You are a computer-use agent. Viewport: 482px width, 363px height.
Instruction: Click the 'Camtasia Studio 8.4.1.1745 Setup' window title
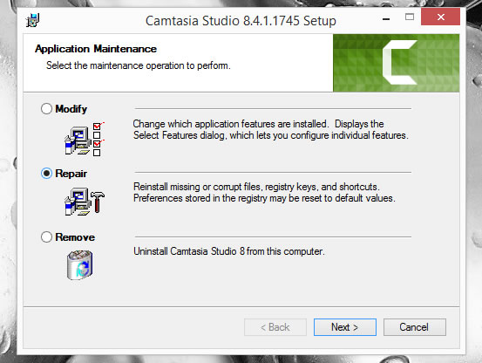tap(241, 21)
